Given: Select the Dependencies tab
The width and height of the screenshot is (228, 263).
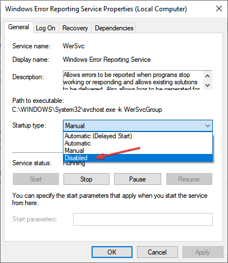Looking at the screenshot, I should 114,28.
